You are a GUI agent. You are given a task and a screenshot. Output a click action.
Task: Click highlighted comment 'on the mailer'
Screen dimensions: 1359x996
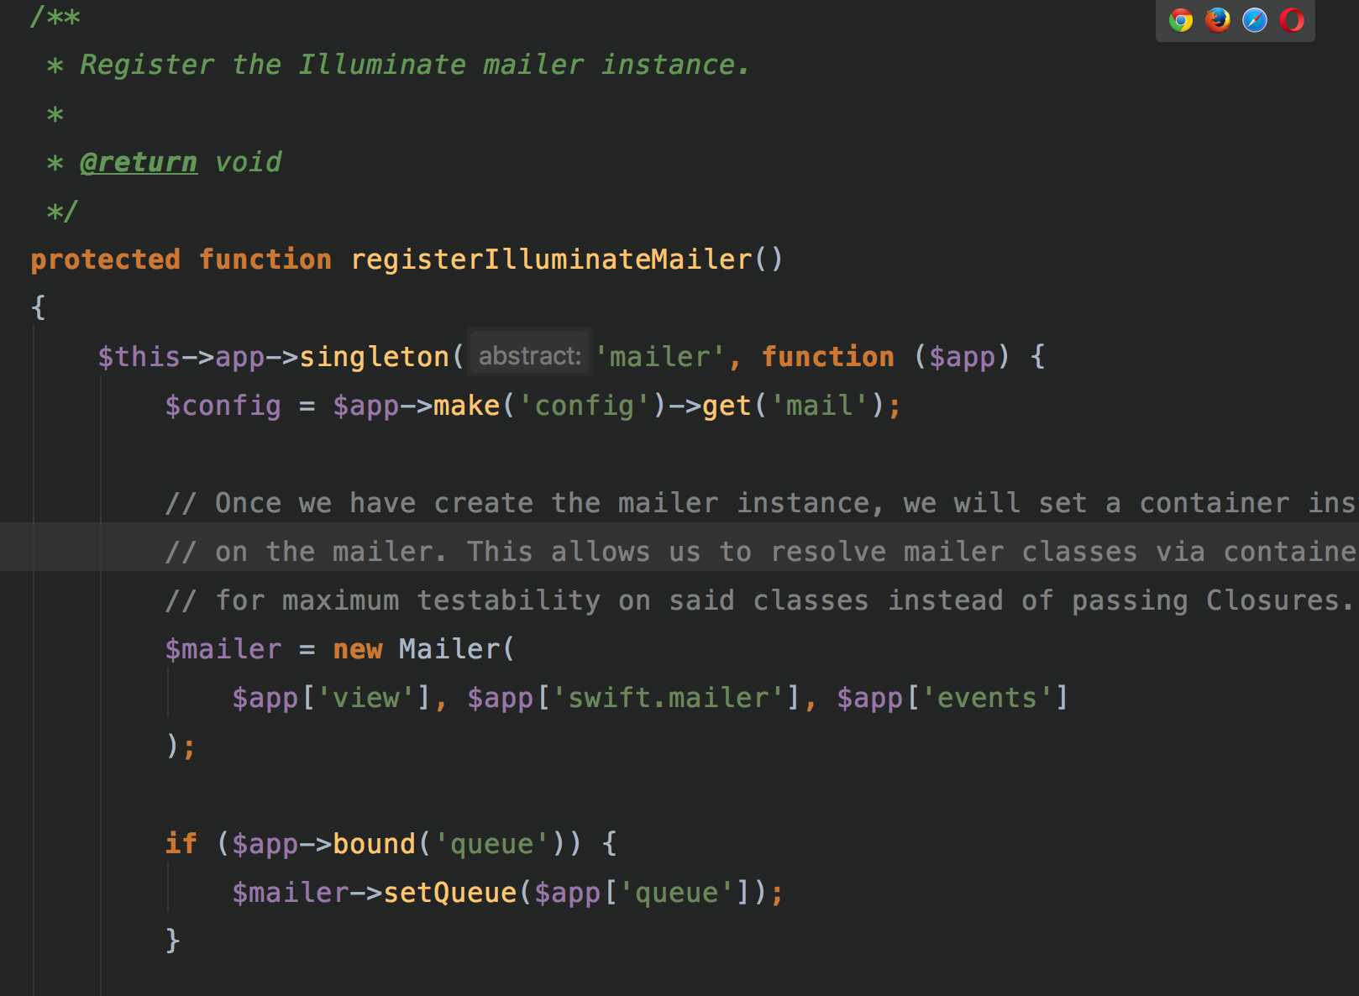pos(761,552)
